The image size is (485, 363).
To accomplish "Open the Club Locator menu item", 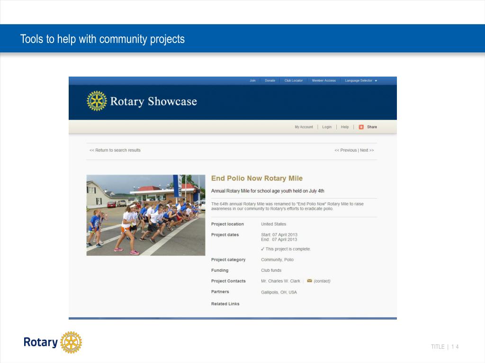I will pyautogui.click(x=294, y=80).
